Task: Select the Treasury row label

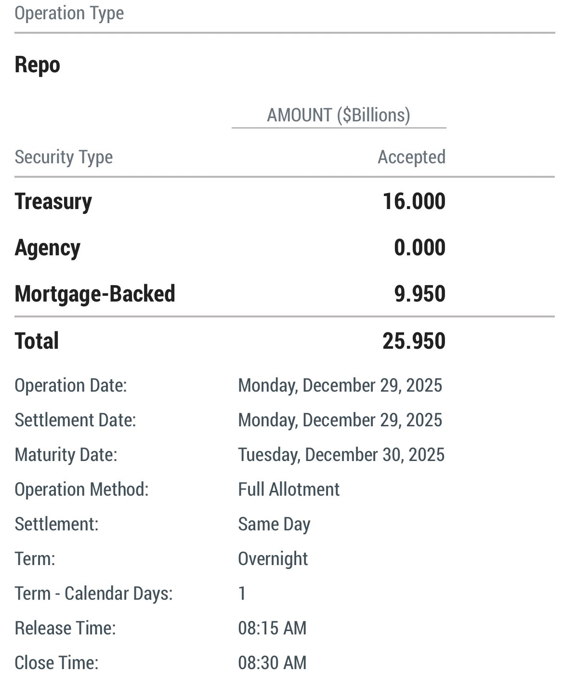Action: (x=53, y=201)
